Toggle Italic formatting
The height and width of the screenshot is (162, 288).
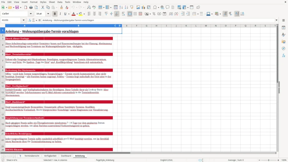coord(60,14)
